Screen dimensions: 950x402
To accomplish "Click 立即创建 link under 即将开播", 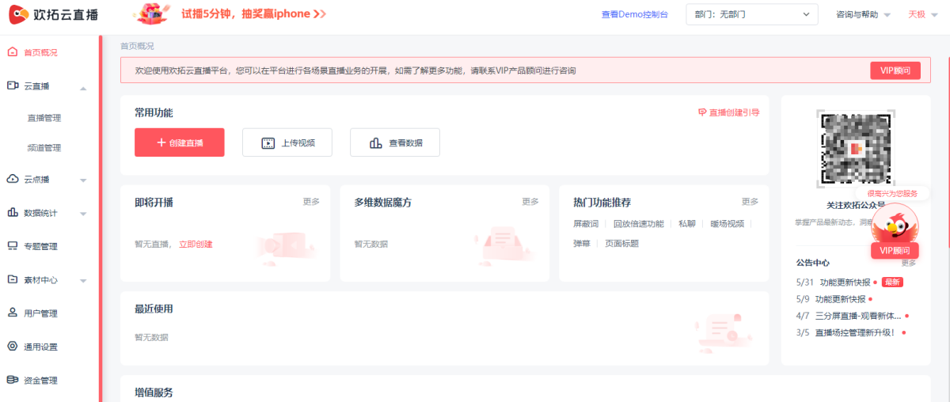I will (x=196, y=245).
